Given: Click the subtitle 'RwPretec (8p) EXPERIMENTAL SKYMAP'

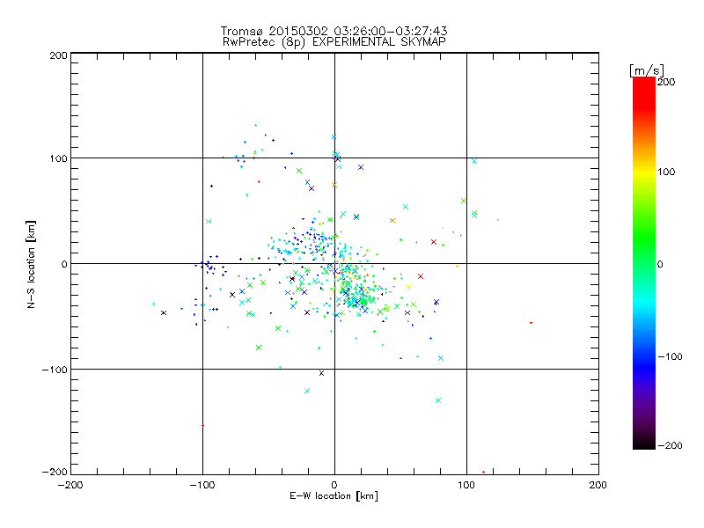Looking at the screenshot, I should click(x=334, y=41).
